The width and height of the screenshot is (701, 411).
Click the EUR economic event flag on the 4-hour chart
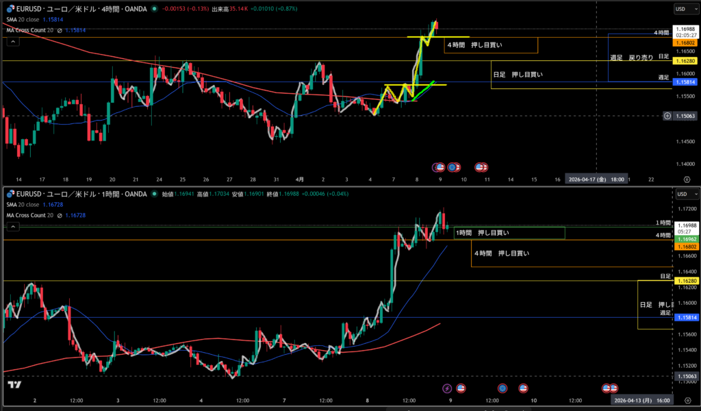(453, 166)
